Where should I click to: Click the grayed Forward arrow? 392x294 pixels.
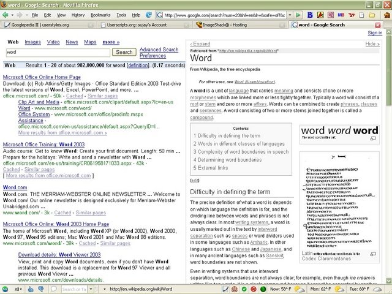click(x=20, y=15)
